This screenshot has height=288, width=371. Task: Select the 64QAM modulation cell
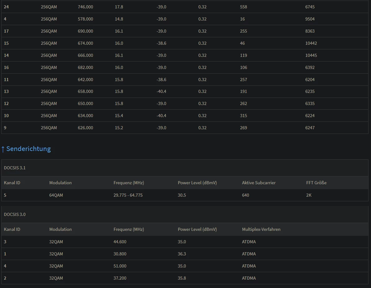coord(56,195)
